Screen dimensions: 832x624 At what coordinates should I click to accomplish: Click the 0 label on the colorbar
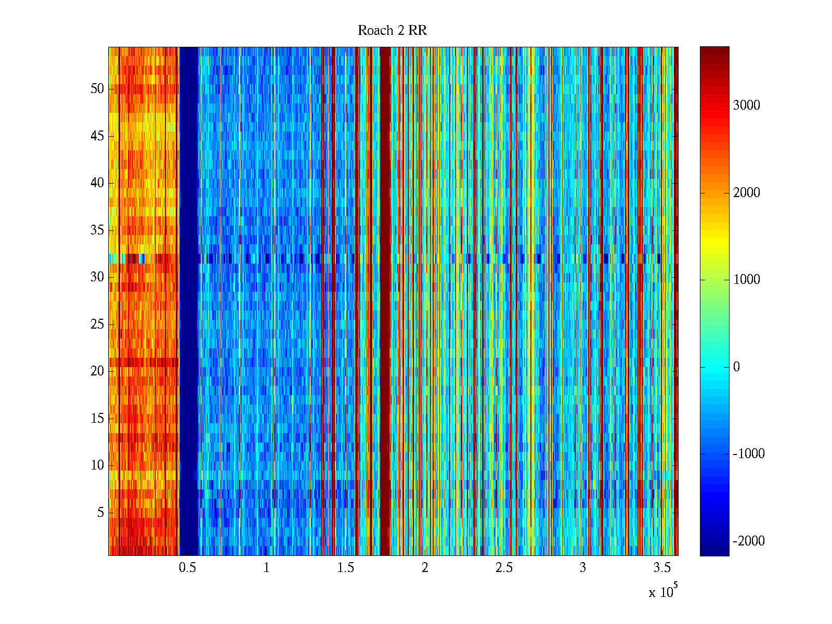point(736,367)
